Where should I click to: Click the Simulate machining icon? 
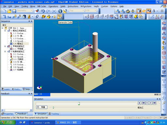(43, 17)
